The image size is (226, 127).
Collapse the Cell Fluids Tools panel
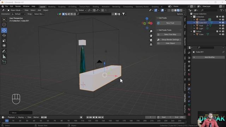[157, 30]
